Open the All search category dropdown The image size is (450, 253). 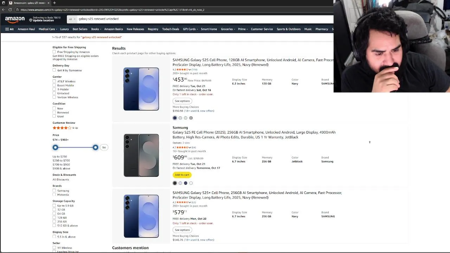pos(72,19)
